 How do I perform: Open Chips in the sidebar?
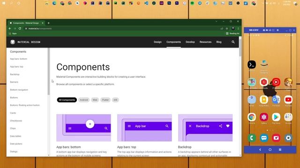[x=13, y=128]
